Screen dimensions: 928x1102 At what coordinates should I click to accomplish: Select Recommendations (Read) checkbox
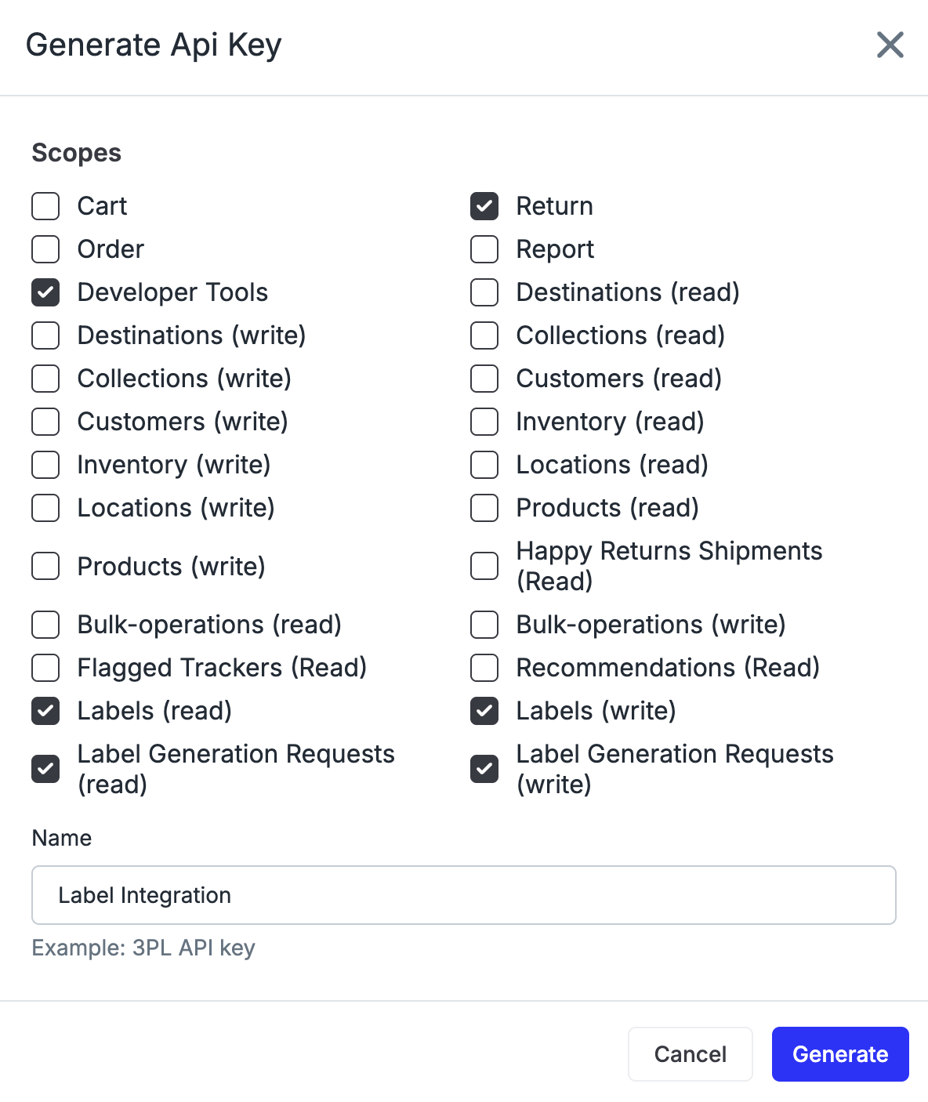pyautogui.click(x=484, y=668)
